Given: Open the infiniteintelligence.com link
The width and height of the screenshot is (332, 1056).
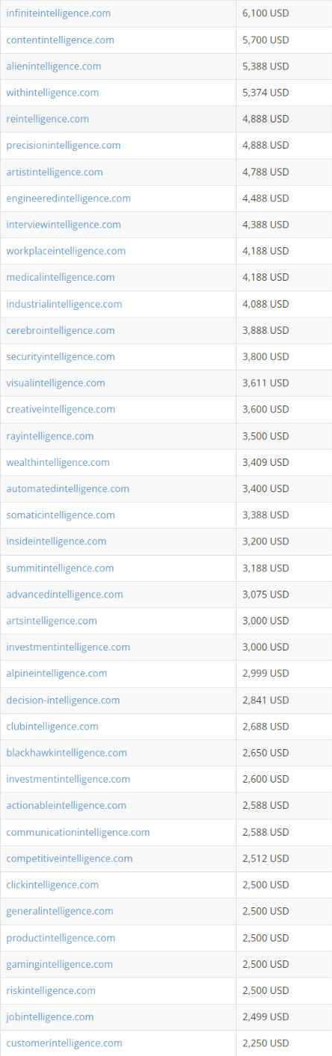Looking at the screenshot, I should pos(58,13).
